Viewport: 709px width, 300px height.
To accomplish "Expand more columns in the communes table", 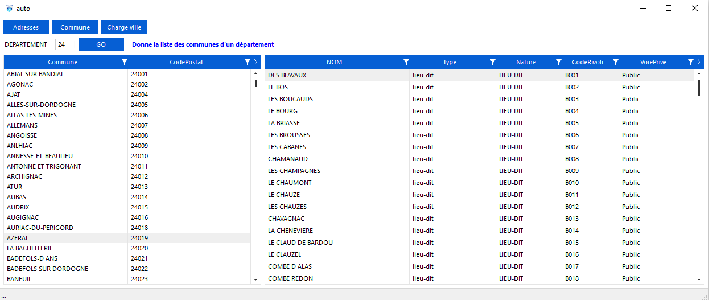I will (x=255, y=62).
